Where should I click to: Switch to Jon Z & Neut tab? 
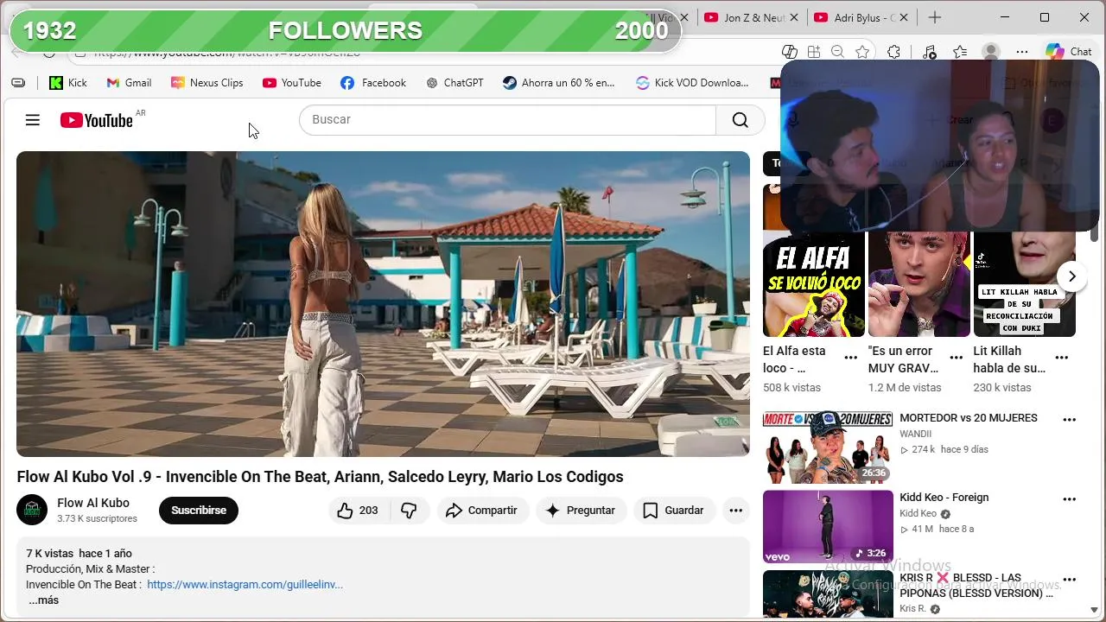(x=747, y=17)
